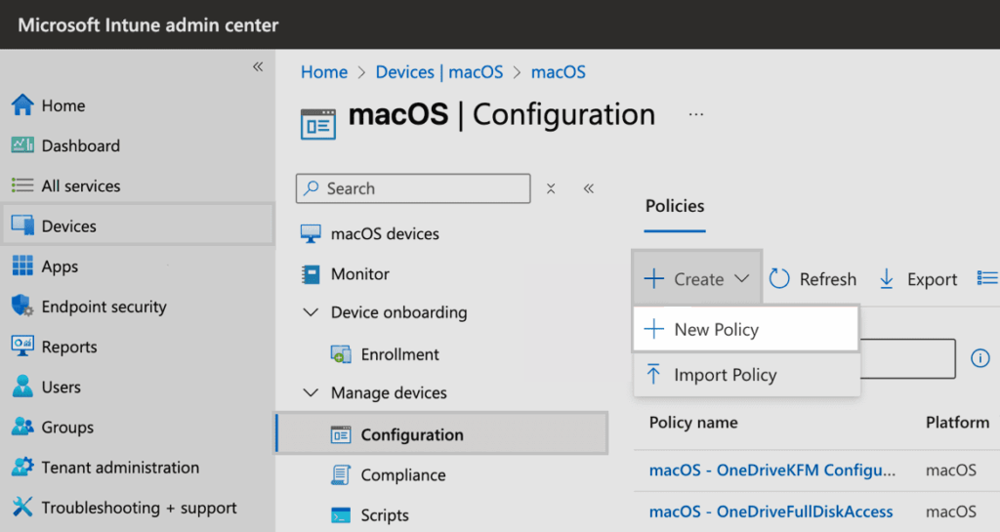
Task: Click the Refresh button
Action: pyautogui.click(x=813, y=279)
